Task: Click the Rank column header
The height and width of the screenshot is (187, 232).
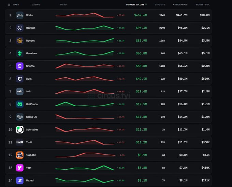Action: pos(16,5)
